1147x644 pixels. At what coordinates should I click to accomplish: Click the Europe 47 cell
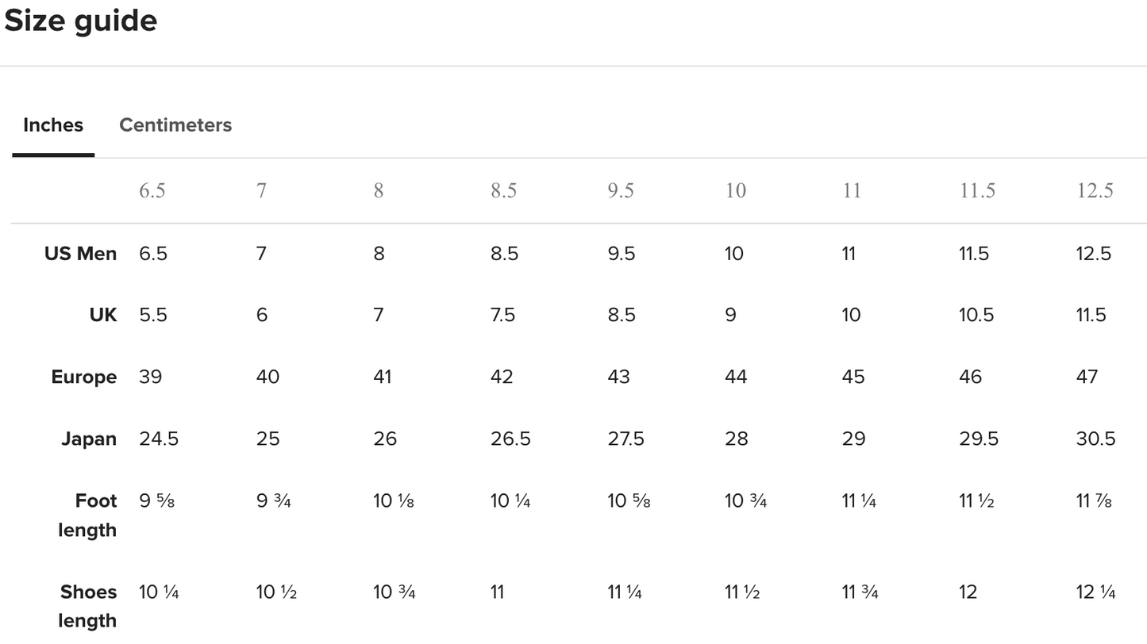(1087, 377)
